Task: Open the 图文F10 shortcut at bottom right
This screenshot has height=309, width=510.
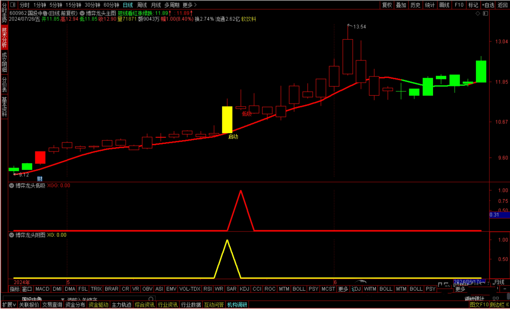Action: (478, 305)
